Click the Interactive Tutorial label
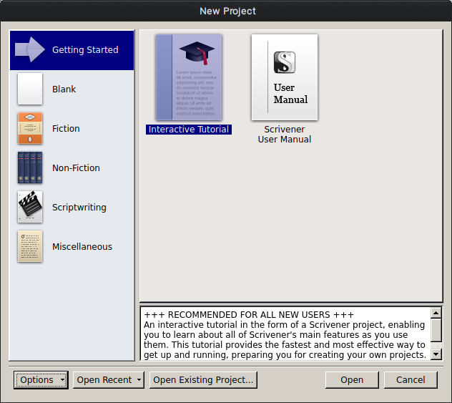Viewport: 452px width, 403px height. [x=189, y=130]
